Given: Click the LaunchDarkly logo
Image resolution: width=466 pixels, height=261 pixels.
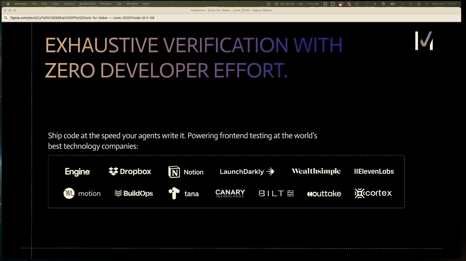Looking at the screenshot, I should click(x=247, y=171).
